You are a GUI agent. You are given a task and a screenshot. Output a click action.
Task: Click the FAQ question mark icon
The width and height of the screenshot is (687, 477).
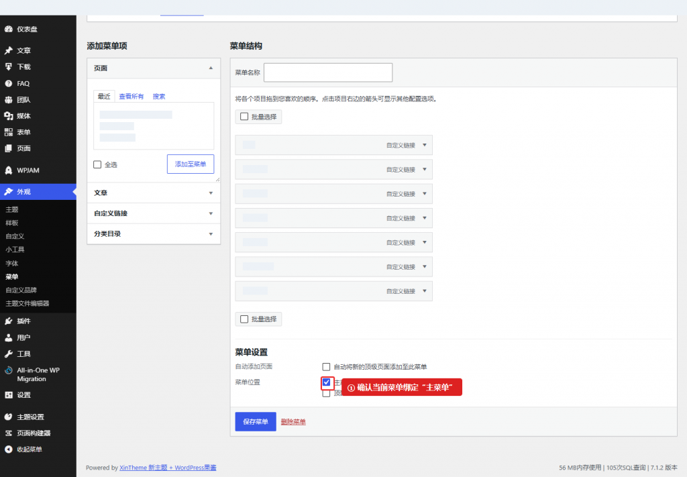pos(8,83)
